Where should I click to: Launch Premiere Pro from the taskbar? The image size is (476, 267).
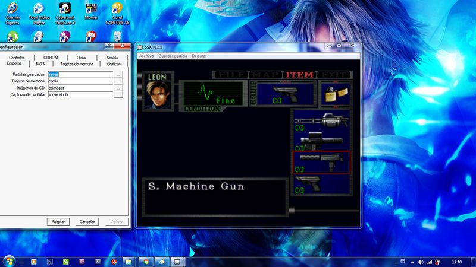click(82, 262)
